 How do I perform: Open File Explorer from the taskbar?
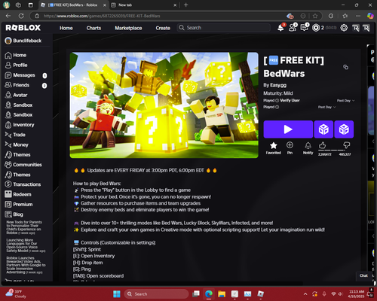point(222,294)
